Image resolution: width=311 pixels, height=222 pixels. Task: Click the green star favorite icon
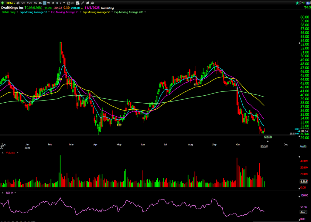(297, 3)
